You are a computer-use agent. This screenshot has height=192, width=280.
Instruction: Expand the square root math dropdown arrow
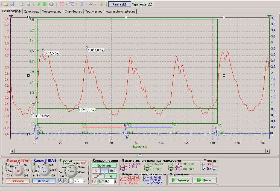tap(96, 4)
